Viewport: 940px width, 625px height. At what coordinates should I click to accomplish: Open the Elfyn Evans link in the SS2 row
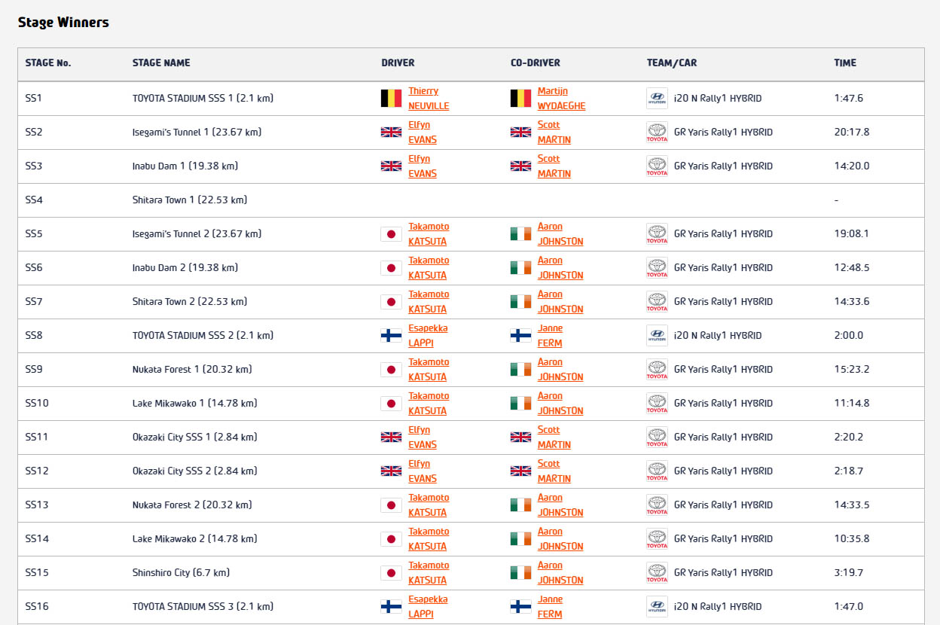click(423, 133)
